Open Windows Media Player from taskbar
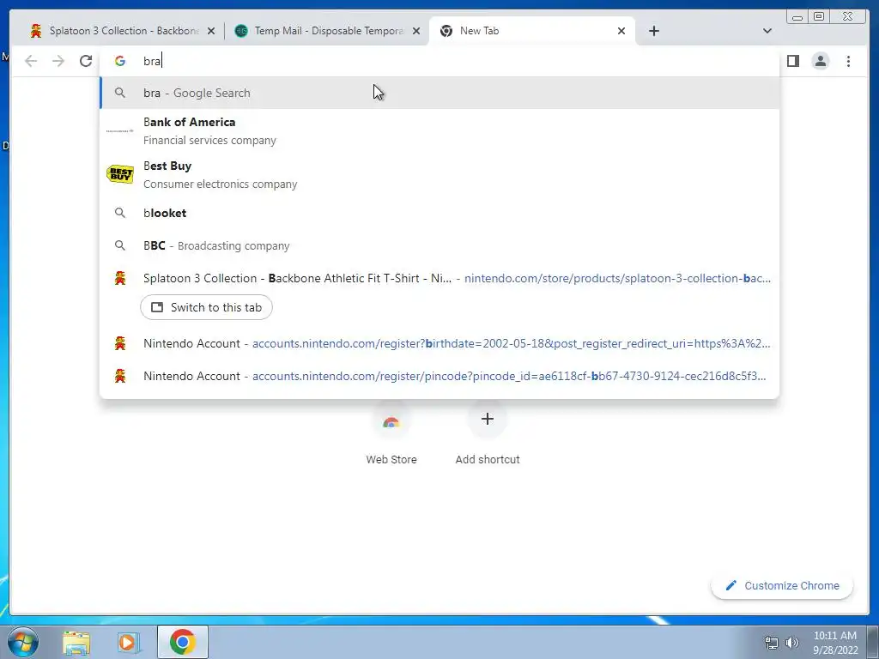Screen dimensions: 879x659 [x=129, y=642]
